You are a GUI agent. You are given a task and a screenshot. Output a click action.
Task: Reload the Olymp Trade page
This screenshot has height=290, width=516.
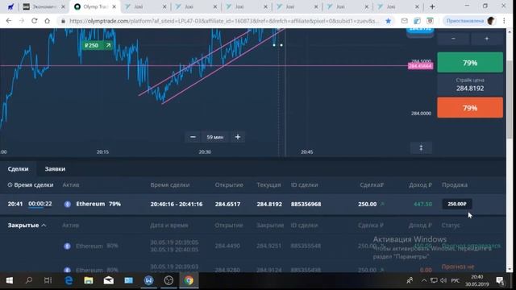(x=34, y=21)
